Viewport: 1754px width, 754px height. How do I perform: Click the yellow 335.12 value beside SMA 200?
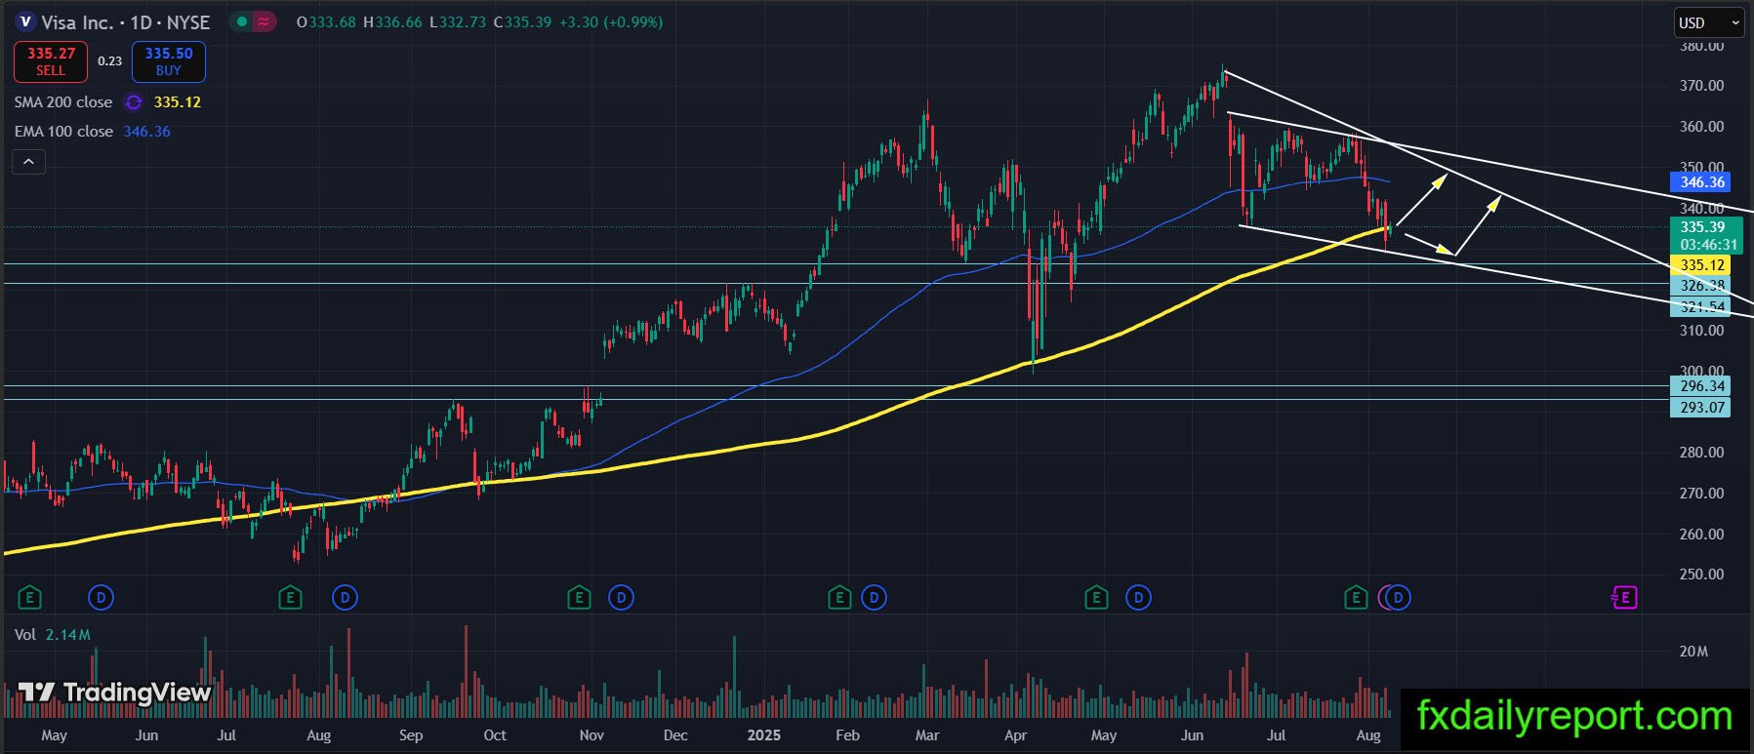pos(178,102)
